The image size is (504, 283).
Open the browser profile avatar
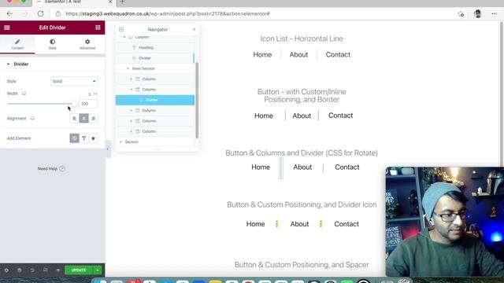(x=478, y=14)
